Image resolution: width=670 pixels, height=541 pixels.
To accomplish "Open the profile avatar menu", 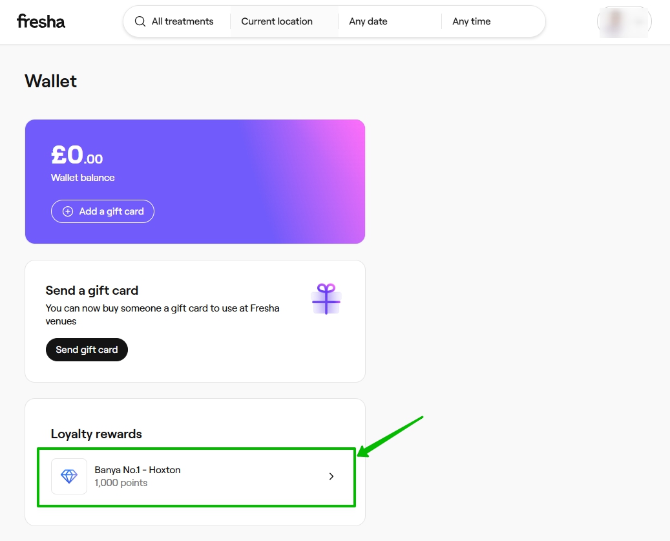I will pos(624,22).
